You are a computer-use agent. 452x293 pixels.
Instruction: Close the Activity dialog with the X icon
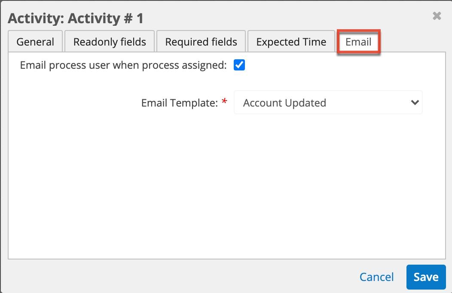point(437,16)
